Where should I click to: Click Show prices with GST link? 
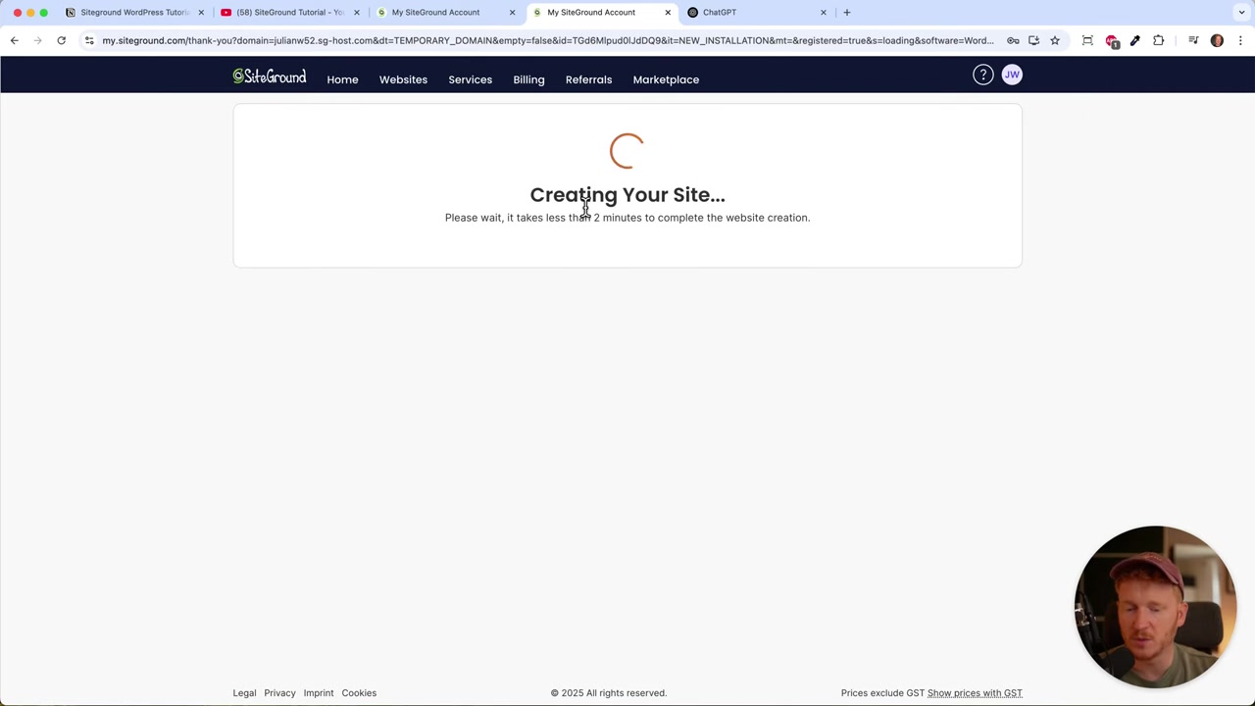click(975, 693)
